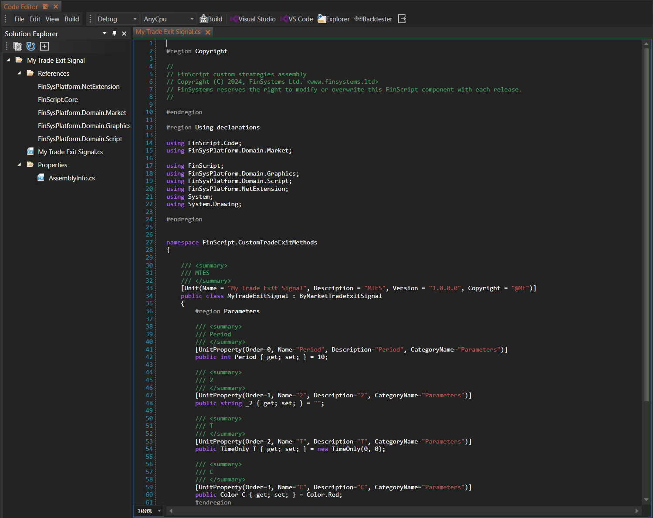Open the File menu

coord(19,19)
